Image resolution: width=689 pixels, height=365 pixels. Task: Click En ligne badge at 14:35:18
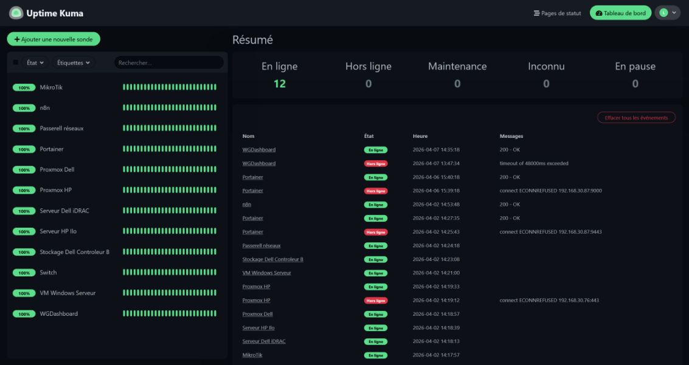376,150
